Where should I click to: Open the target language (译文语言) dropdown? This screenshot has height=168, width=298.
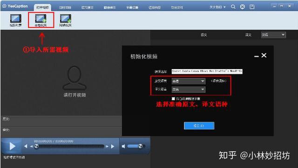(x=188, y=89)
